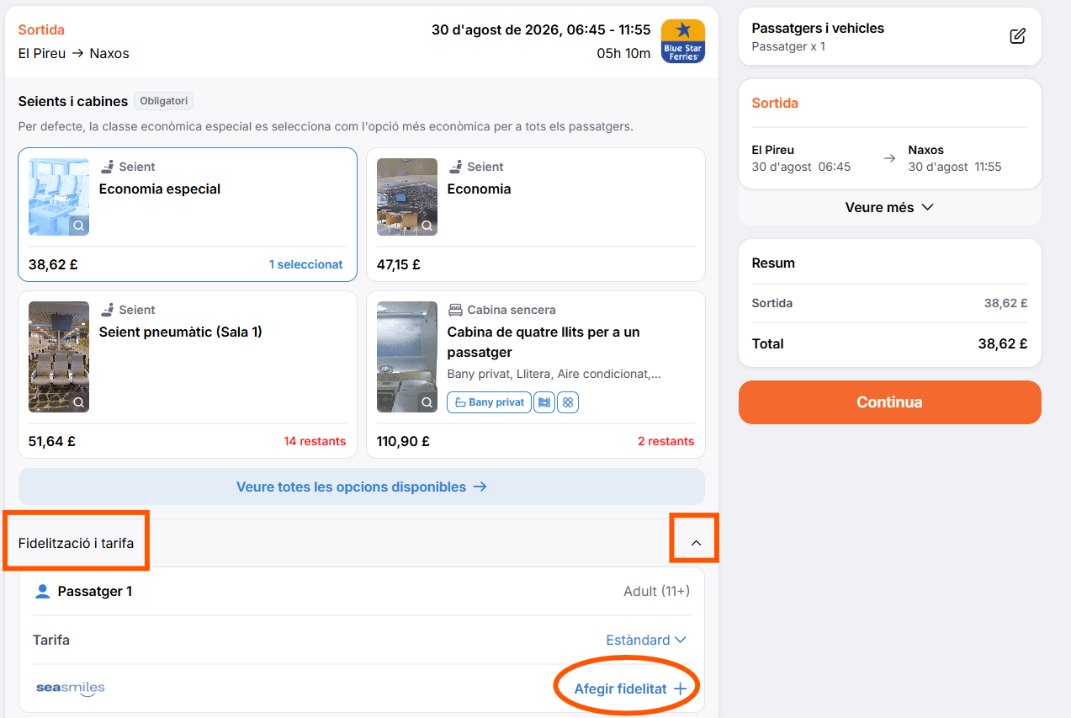The image size is (1071, 718).
Task: Zoom the four-bed cabin photo
Action: click(x=427, y=402)
